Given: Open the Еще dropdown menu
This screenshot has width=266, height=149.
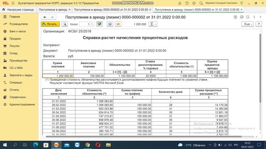Looking at the screenshot, I should [x=248, y=24].
